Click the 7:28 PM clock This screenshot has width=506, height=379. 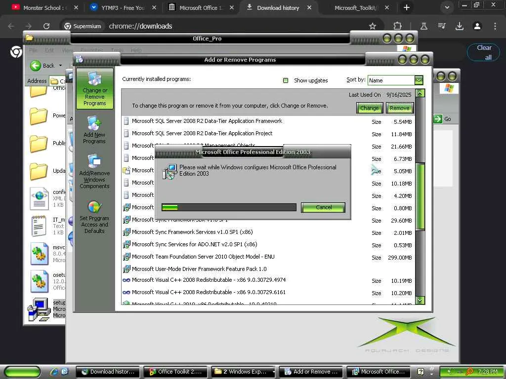(x=487, y=372)
